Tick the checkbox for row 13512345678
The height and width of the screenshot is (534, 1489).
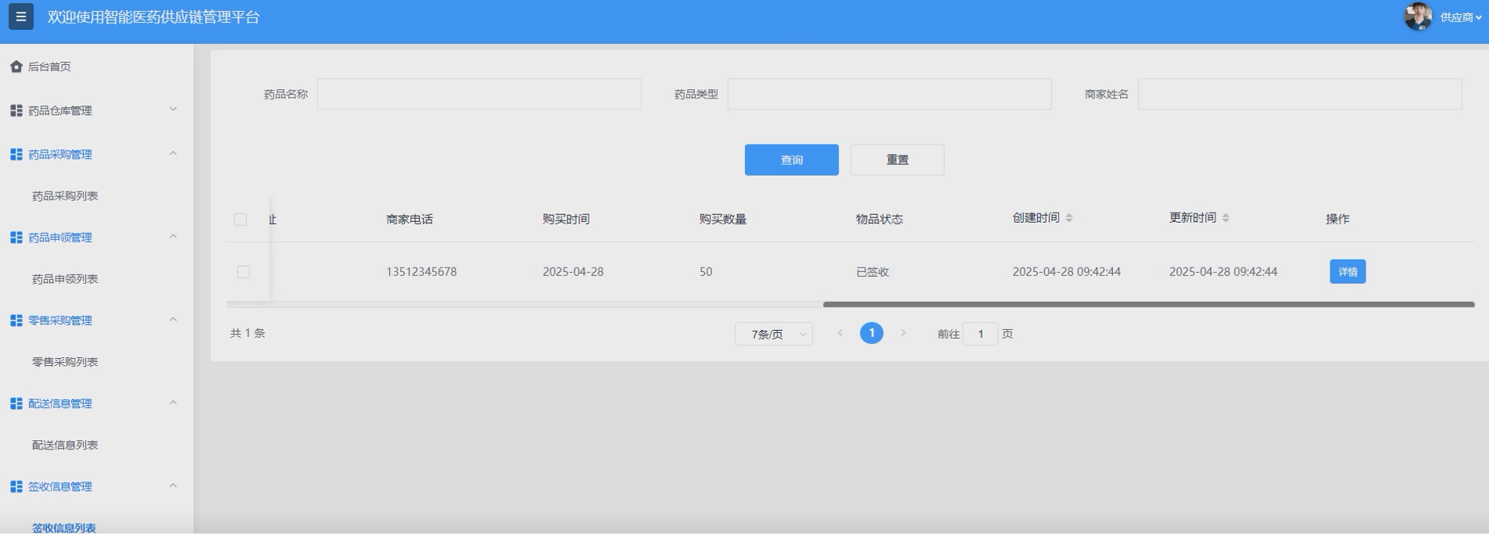[x=244, y=272]
